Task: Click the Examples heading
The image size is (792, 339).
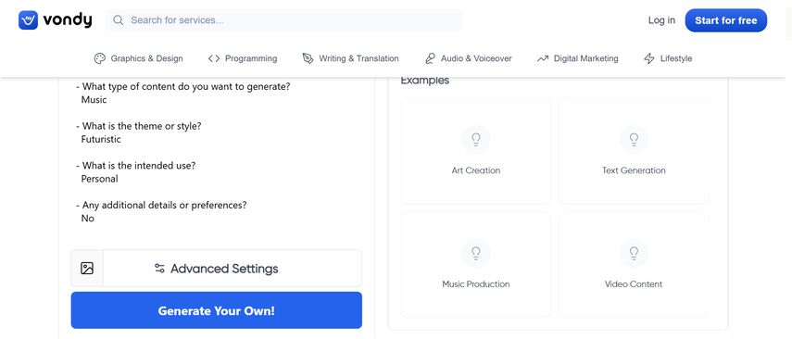Action: (x=425, y=81)
